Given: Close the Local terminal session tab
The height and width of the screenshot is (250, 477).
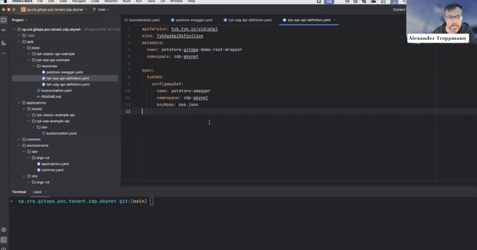Looking at the screenshot, I should [x=45, y=192].
